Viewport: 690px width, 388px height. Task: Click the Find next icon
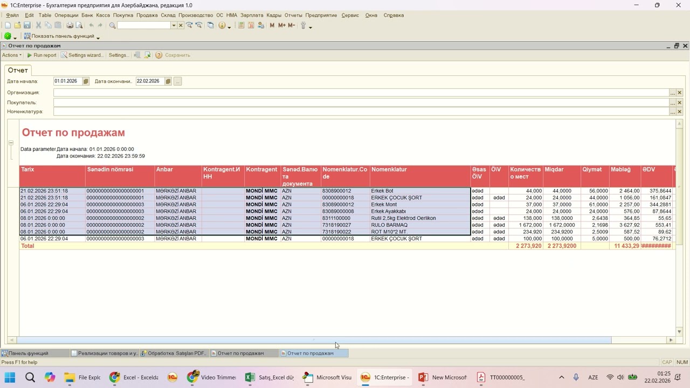[x=189, y=25]
